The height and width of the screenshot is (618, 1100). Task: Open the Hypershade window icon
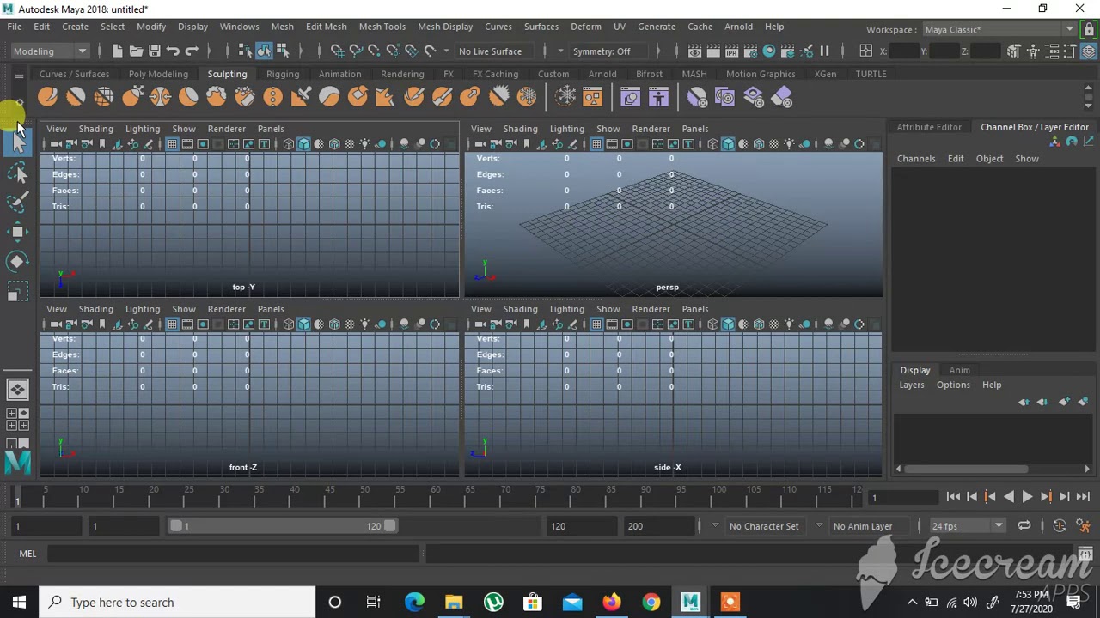(x=769, y=51)
